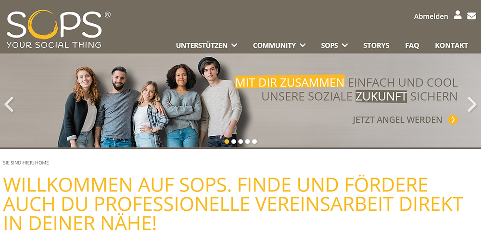The height and width of the screenshot is (233, 481).
Task: Click the Home breadcrumb
Action: [x=42, y=163]
